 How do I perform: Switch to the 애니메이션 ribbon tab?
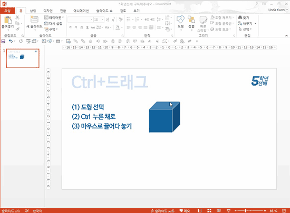(x=81, y=11)
